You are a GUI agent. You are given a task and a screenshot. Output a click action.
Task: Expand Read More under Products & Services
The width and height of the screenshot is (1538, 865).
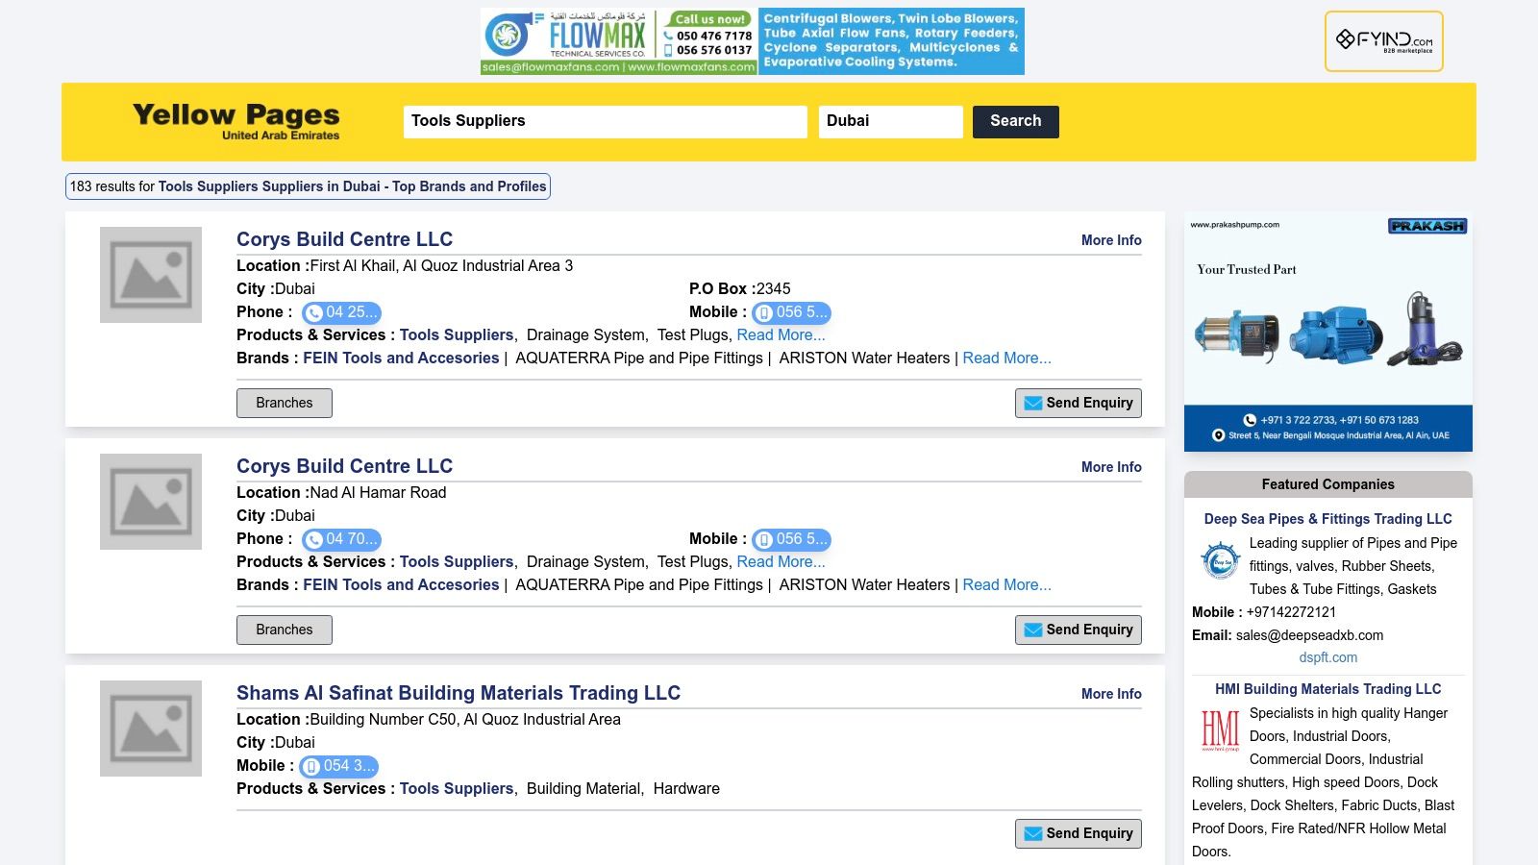(780, 334)
